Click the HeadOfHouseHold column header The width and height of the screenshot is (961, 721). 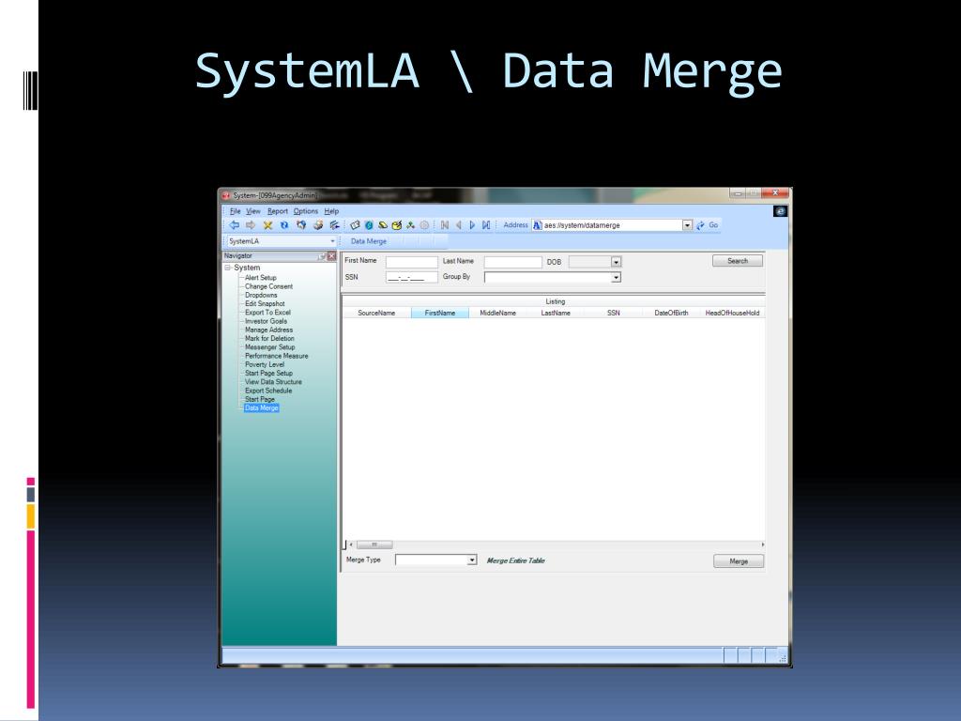(732, 313)
